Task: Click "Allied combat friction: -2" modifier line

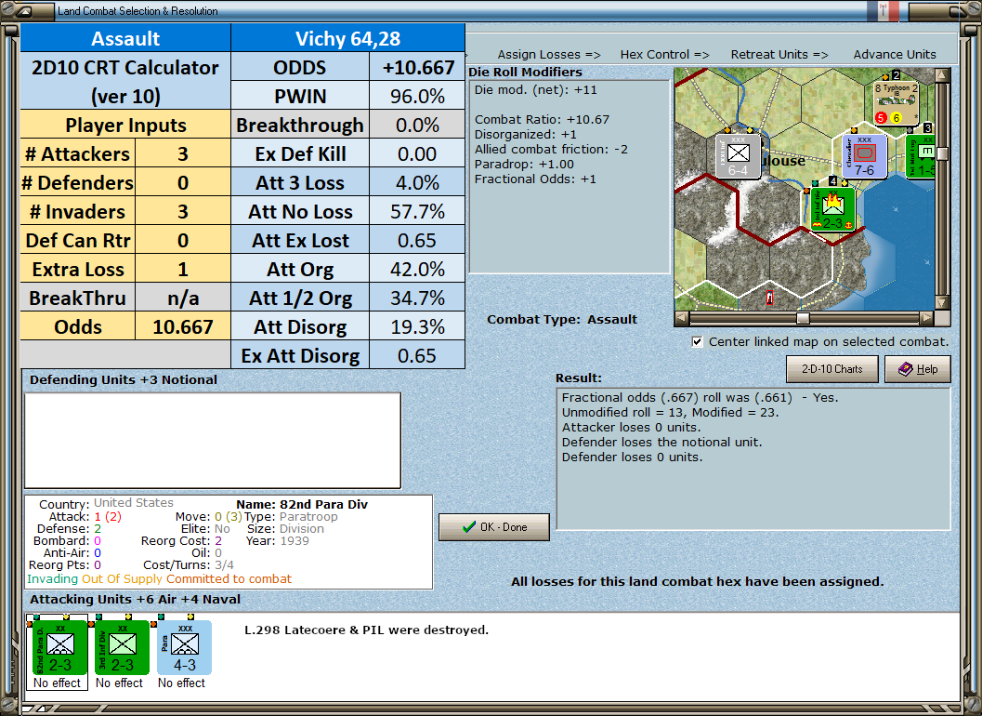Action: coord(551,149)
